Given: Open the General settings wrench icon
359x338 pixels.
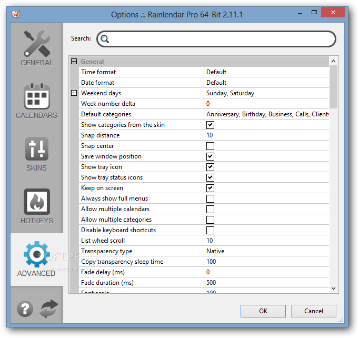Looking at the screenshot, I should pos(37,44).
